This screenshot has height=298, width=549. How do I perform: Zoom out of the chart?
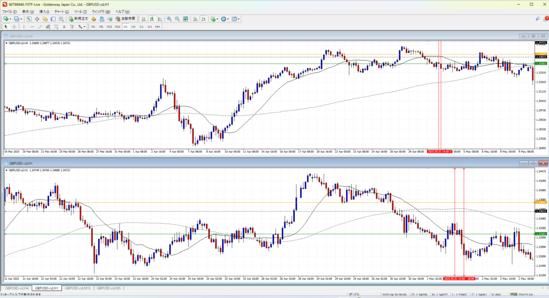pyautogui.click(x=177, y=19)
